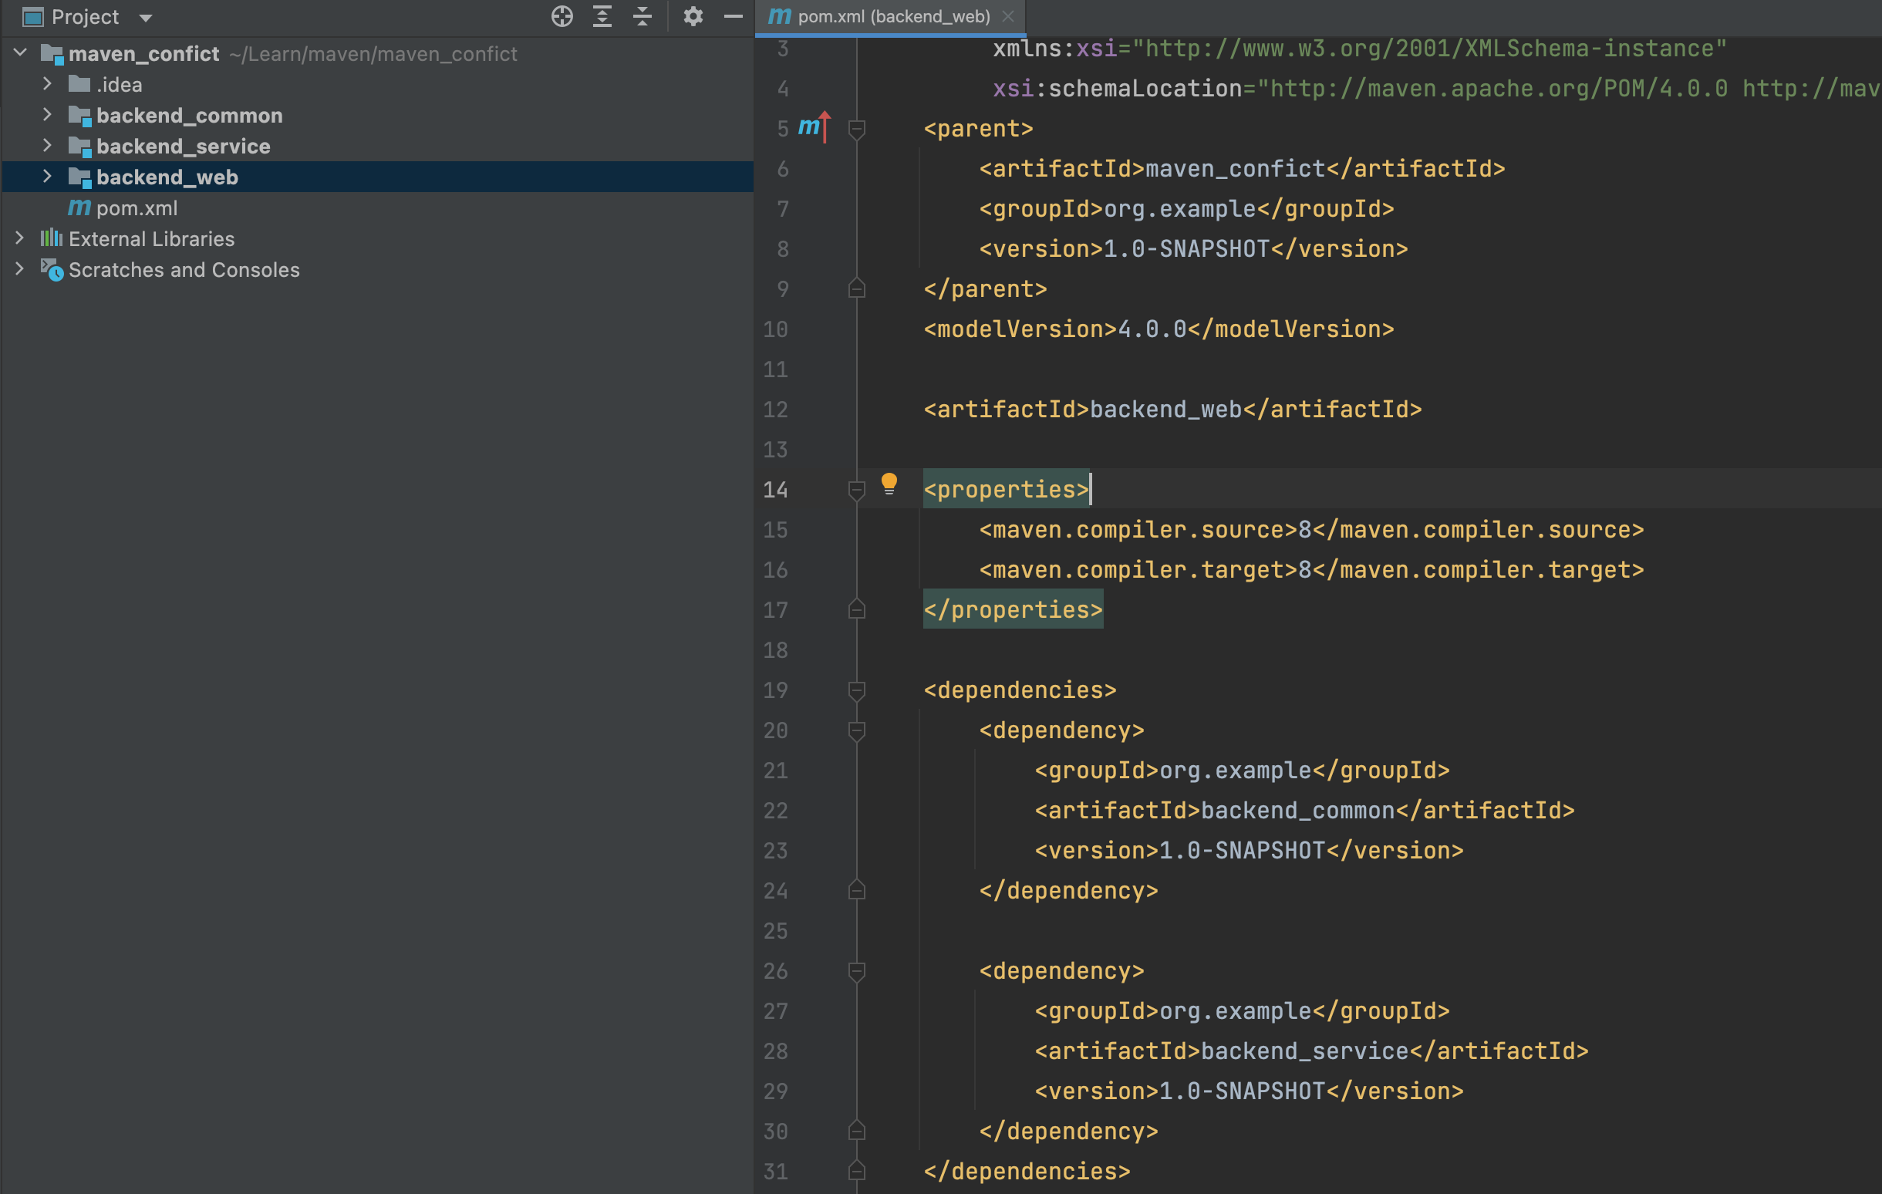The width and height of the screenshot is (1882, 1194).
Task: Expand the .idea folder
Action: (47, 83)
